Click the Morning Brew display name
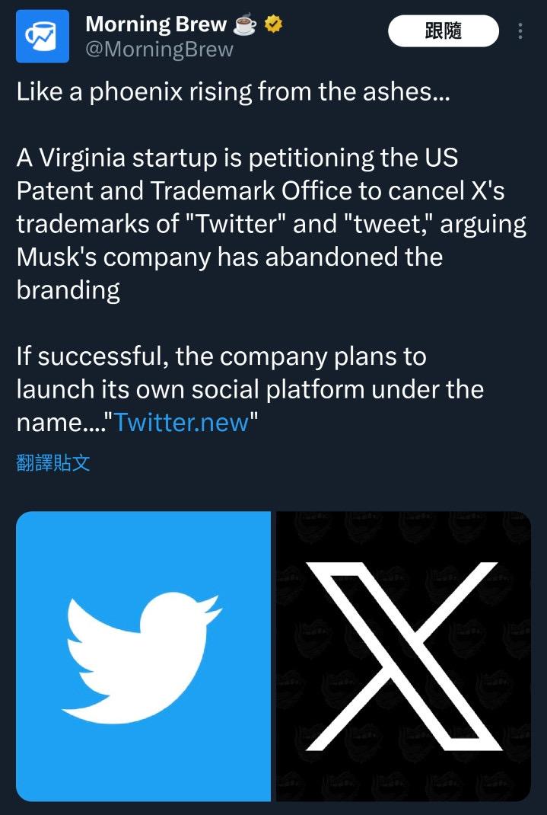 pos(155,24)
